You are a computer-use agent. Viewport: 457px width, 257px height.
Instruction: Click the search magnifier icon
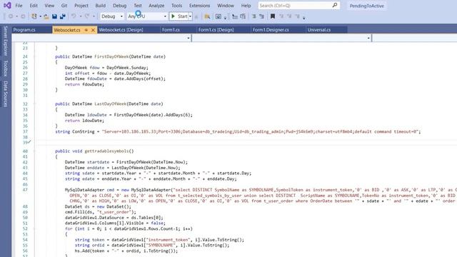point(335,5)
